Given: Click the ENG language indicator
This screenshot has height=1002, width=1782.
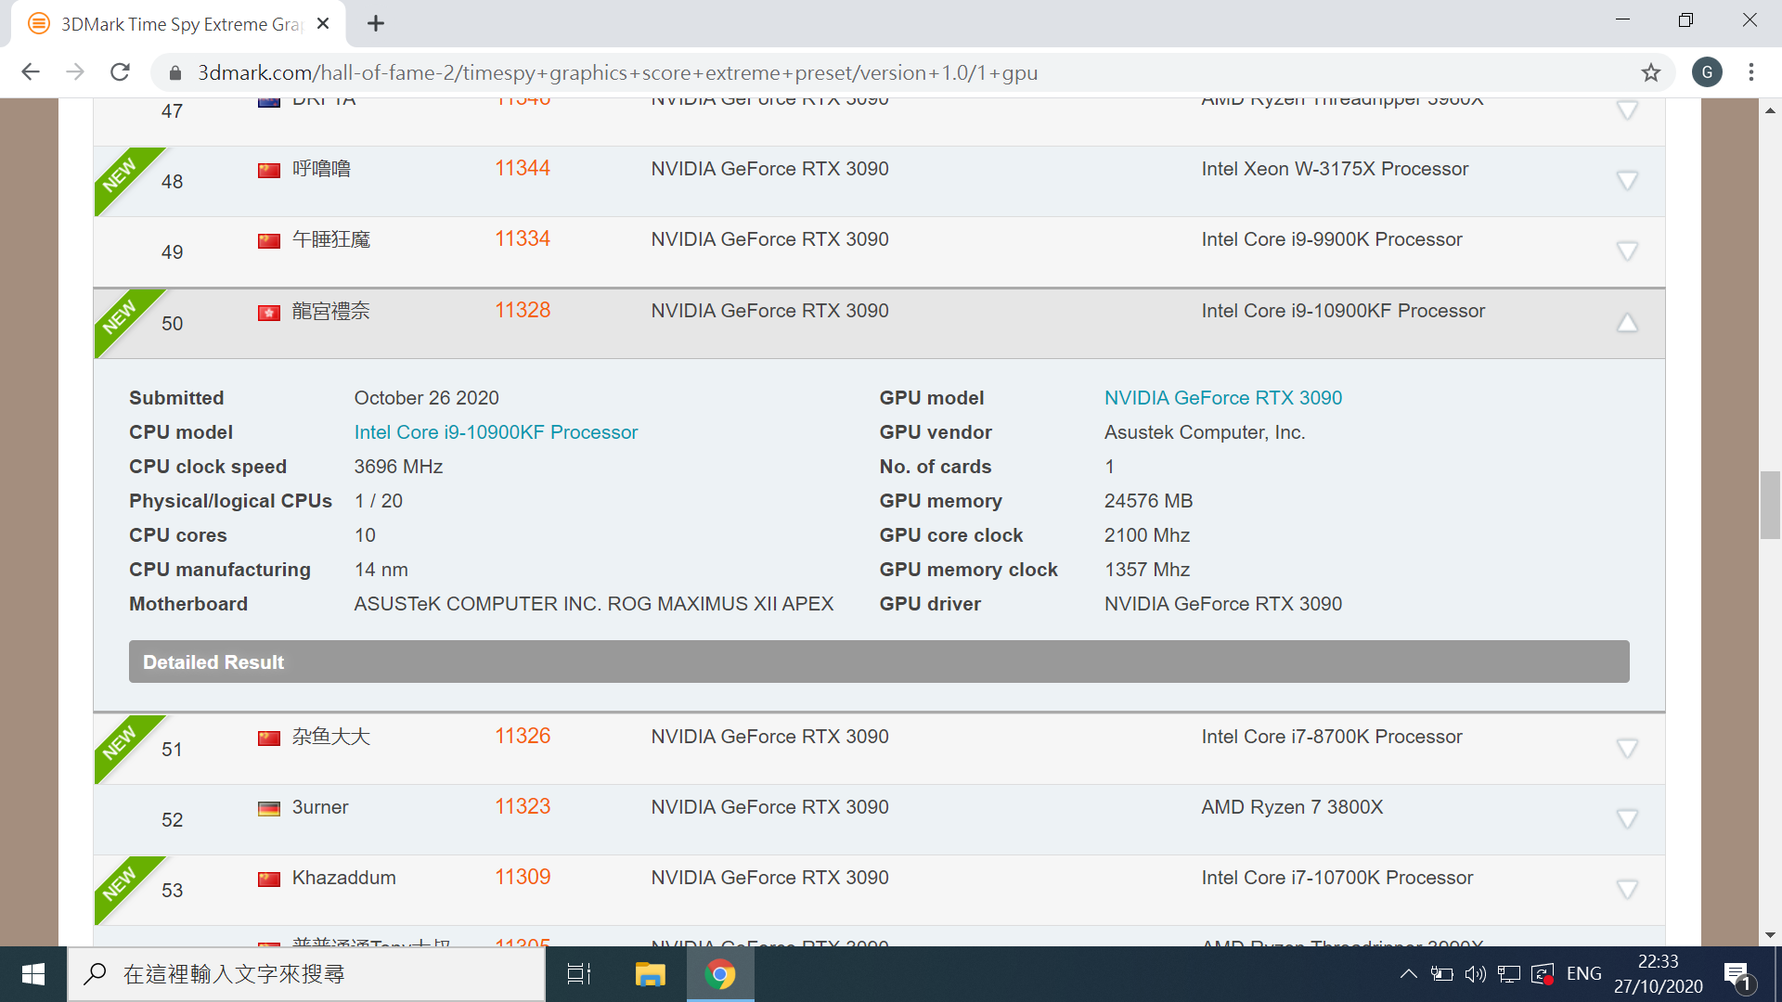Looking at the screenshot, I should click(x=1583, y=974).
